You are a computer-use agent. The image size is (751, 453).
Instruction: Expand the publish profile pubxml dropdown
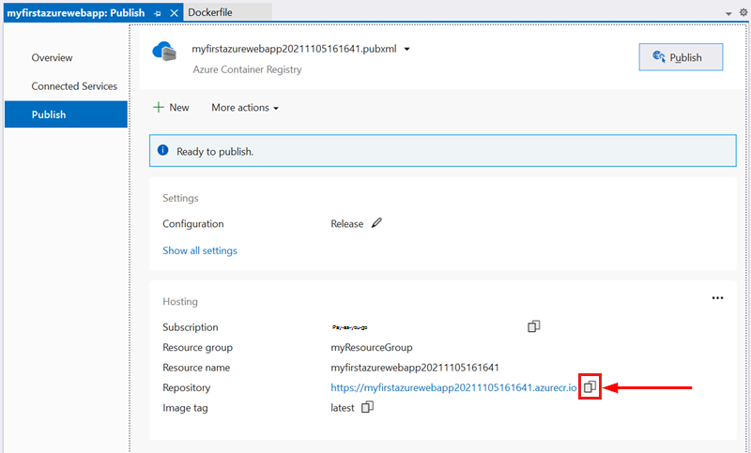tap(406, 49)
